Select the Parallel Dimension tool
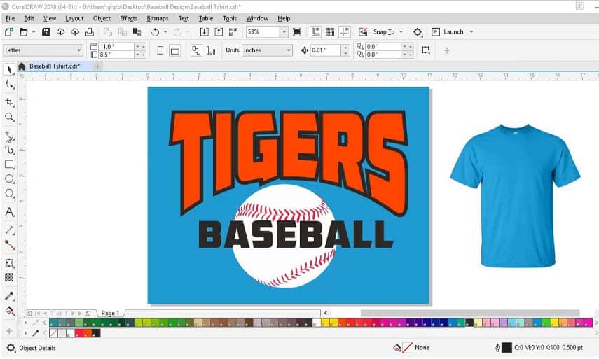Screen dimensions: 599x359 (10, 230)
